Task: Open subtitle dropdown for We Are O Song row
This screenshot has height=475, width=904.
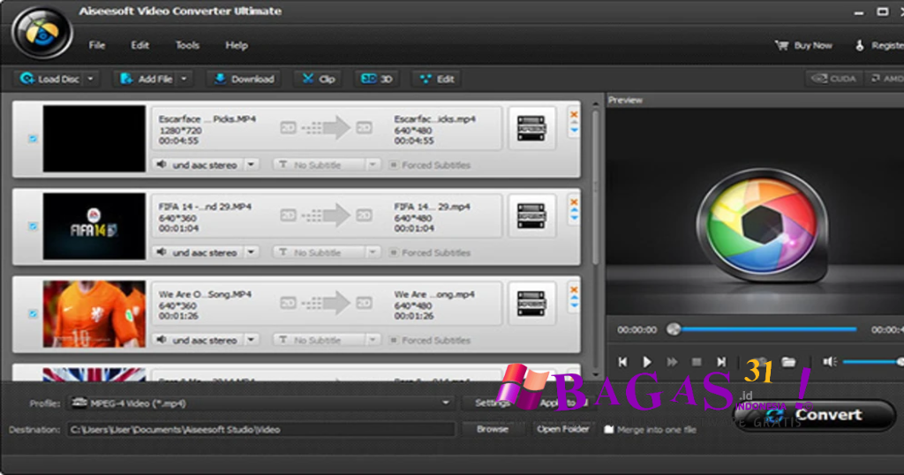Action: coord(373,340)
